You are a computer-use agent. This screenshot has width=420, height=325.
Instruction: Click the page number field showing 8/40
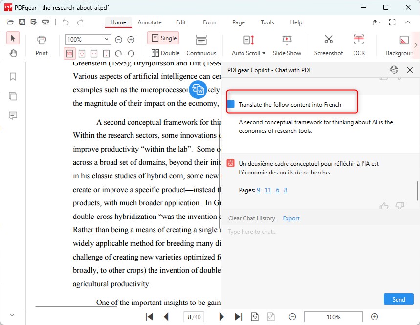pyautogui.click(x=194, y=317)
